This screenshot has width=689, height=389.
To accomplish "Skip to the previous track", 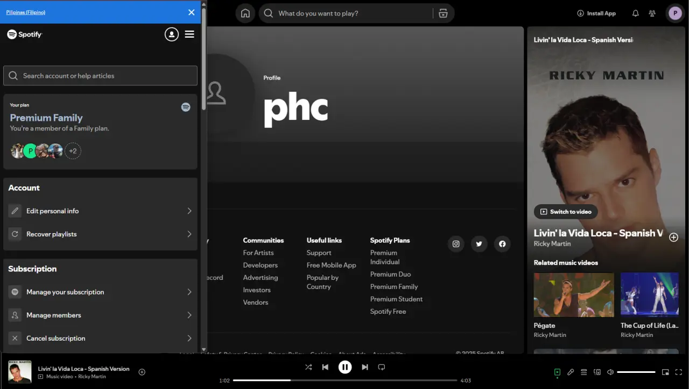I will click(x=325, y=368).
